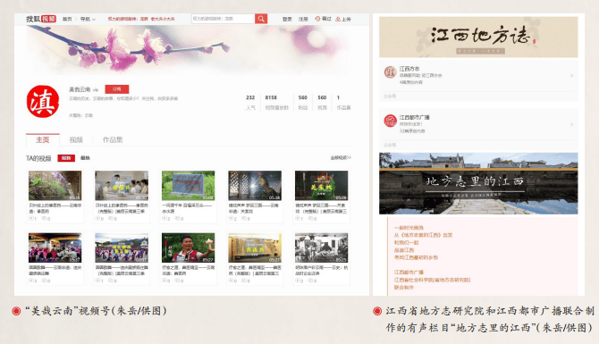Screen dimensions: 599x344
Task: Open the 江西方志 account round logo
Action: coord(390,71)
